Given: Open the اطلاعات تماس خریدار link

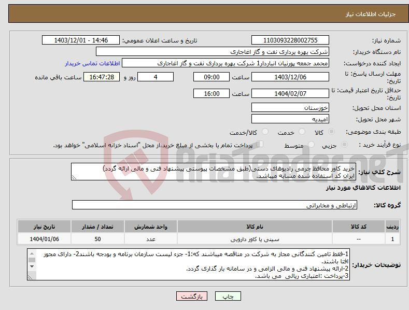Looking at the screenshot, I should pos(92,63).
